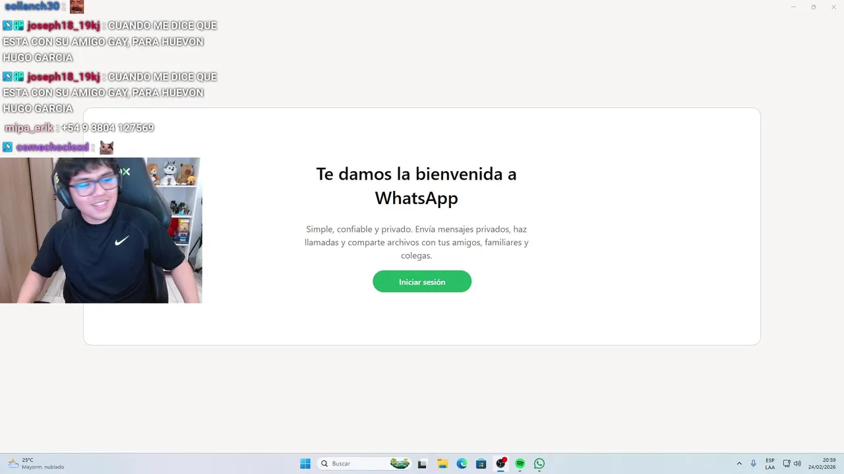Click the WhatsApp icon in the taskbar
This screenshot has width=844, height=474.
click(x=539, y=463)
